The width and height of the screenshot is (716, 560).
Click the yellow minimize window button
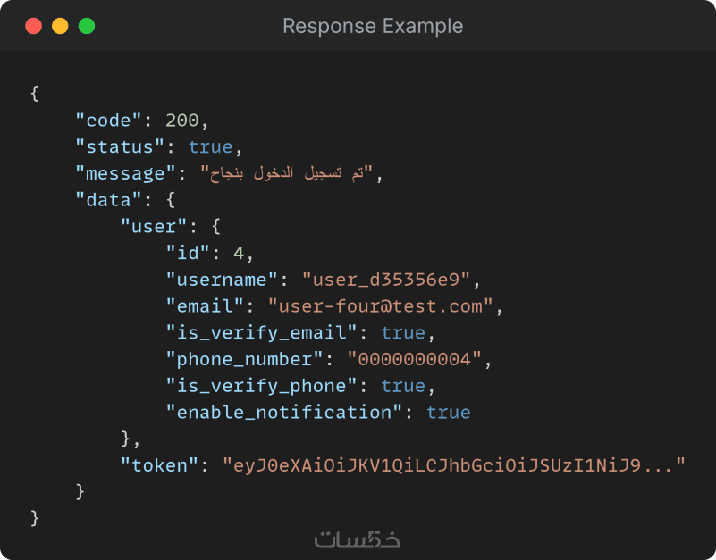coord(60,26)
